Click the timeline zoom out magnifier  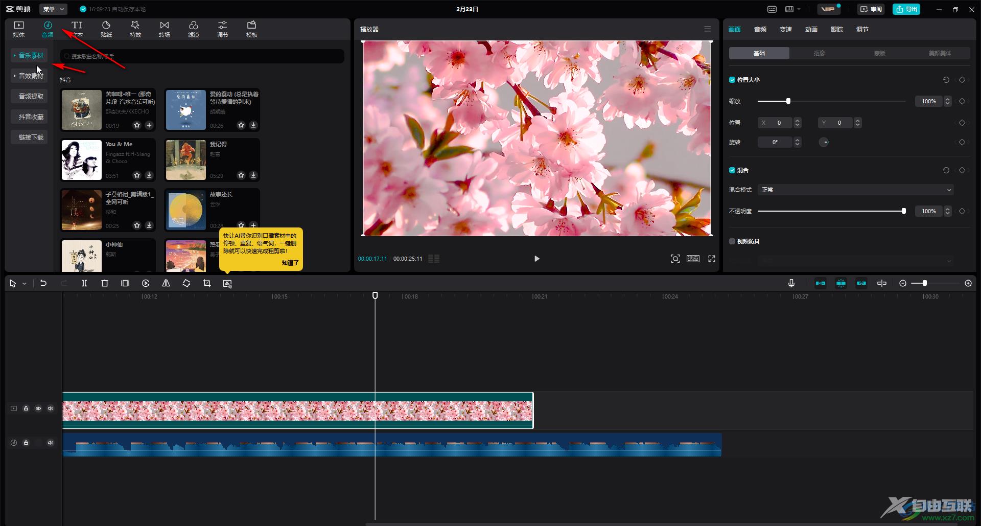click(903, 283)
